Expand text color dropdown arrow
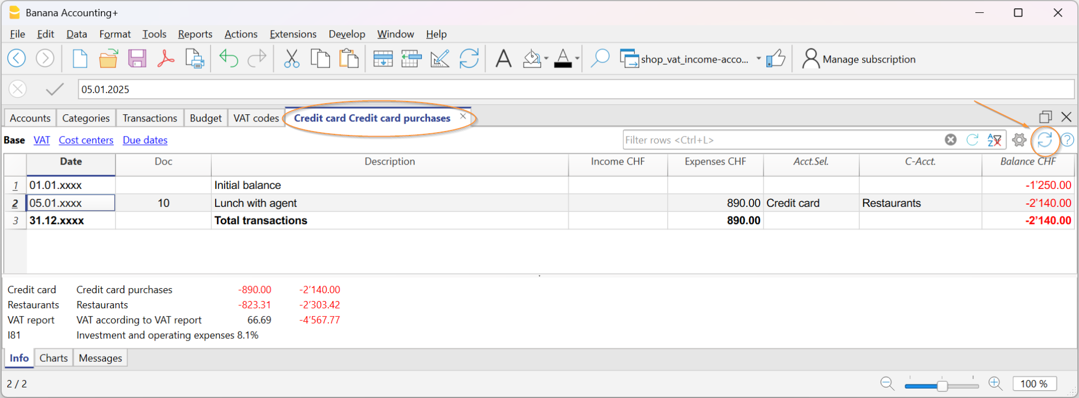Image resolution: width=1079 pixels, height=398 pixels. [577, 59]
